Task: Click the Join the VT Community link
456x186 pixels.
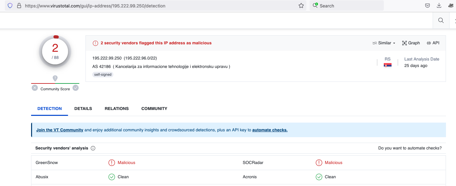Action: [x=60, y=130]
